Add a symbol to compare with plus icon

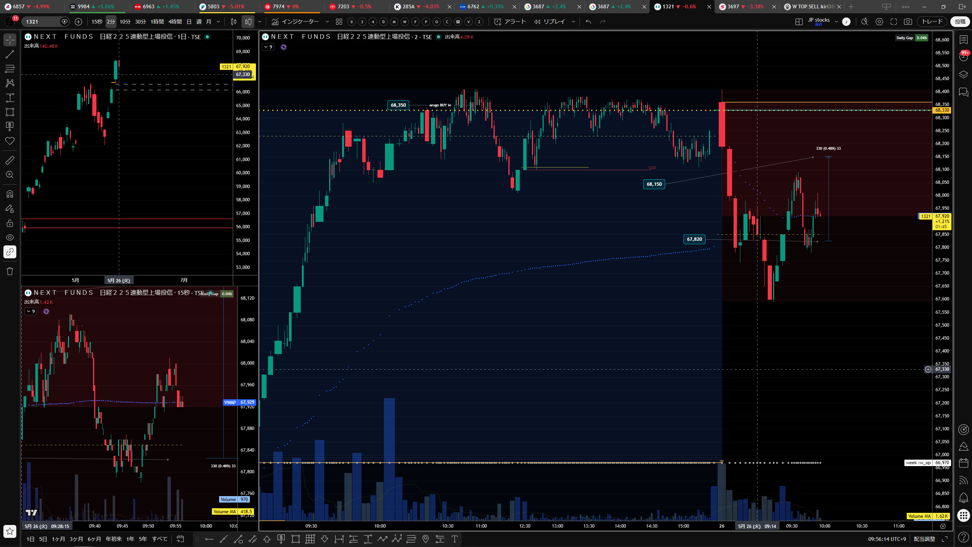pyautogui.click(x=79, y=22)
